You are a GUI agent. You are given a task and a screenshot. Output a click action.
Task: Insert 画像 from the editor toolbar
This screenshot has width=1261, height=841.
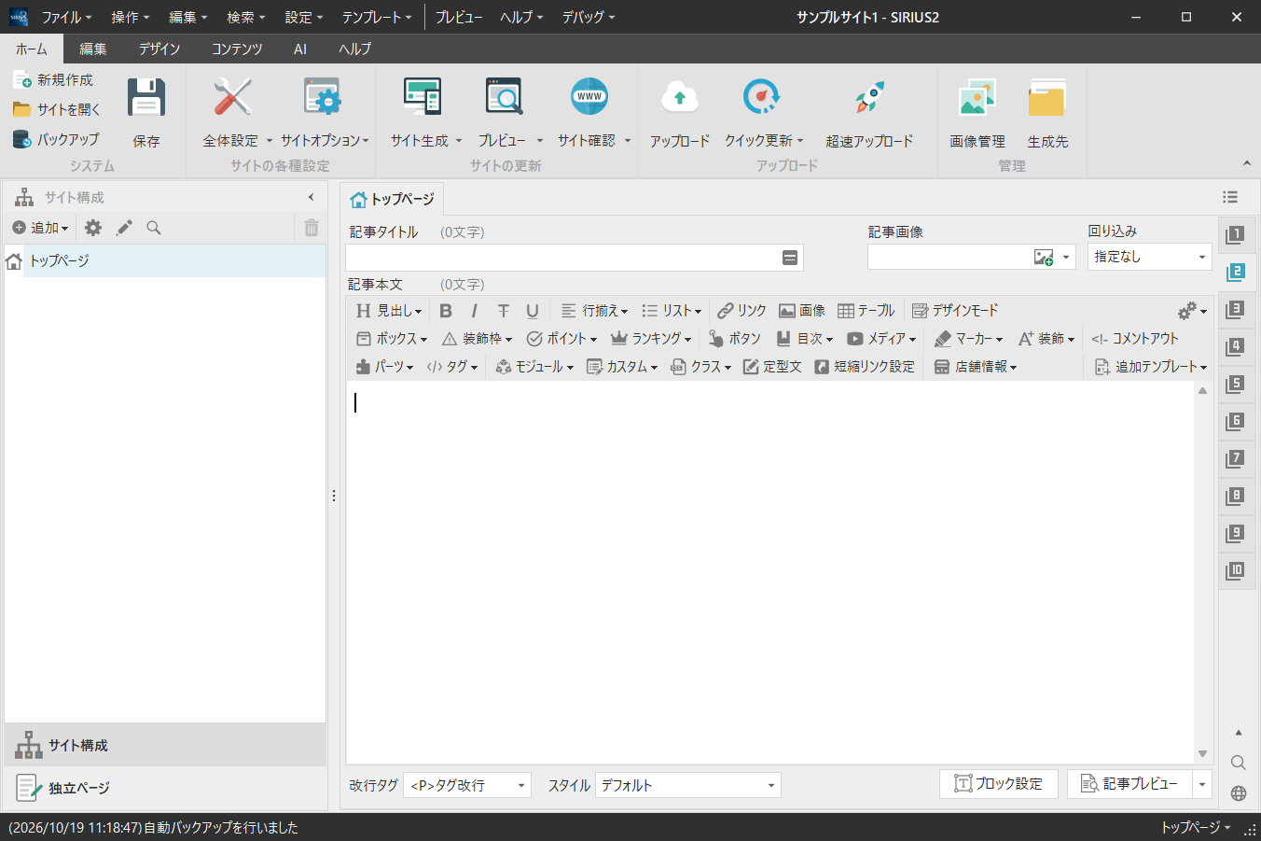802,311
